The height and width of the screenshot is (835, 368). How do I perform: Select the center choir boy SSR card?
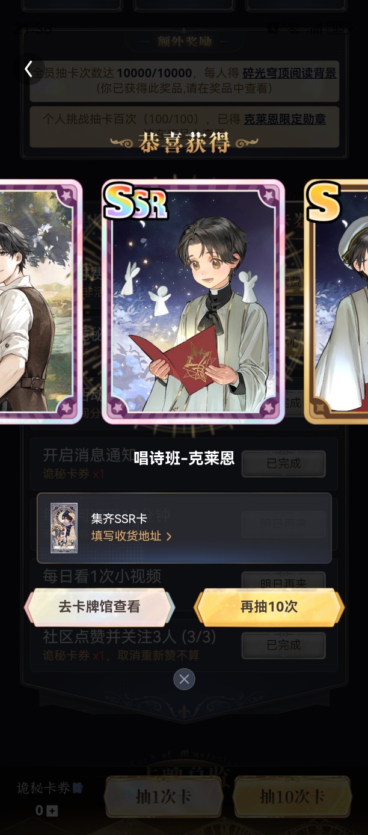coord(193,301)
